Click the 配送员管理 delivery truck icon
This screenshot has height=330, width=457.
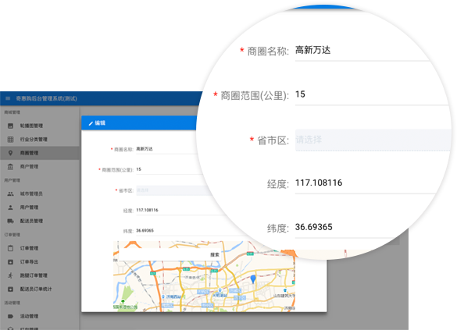pos(10,221)
